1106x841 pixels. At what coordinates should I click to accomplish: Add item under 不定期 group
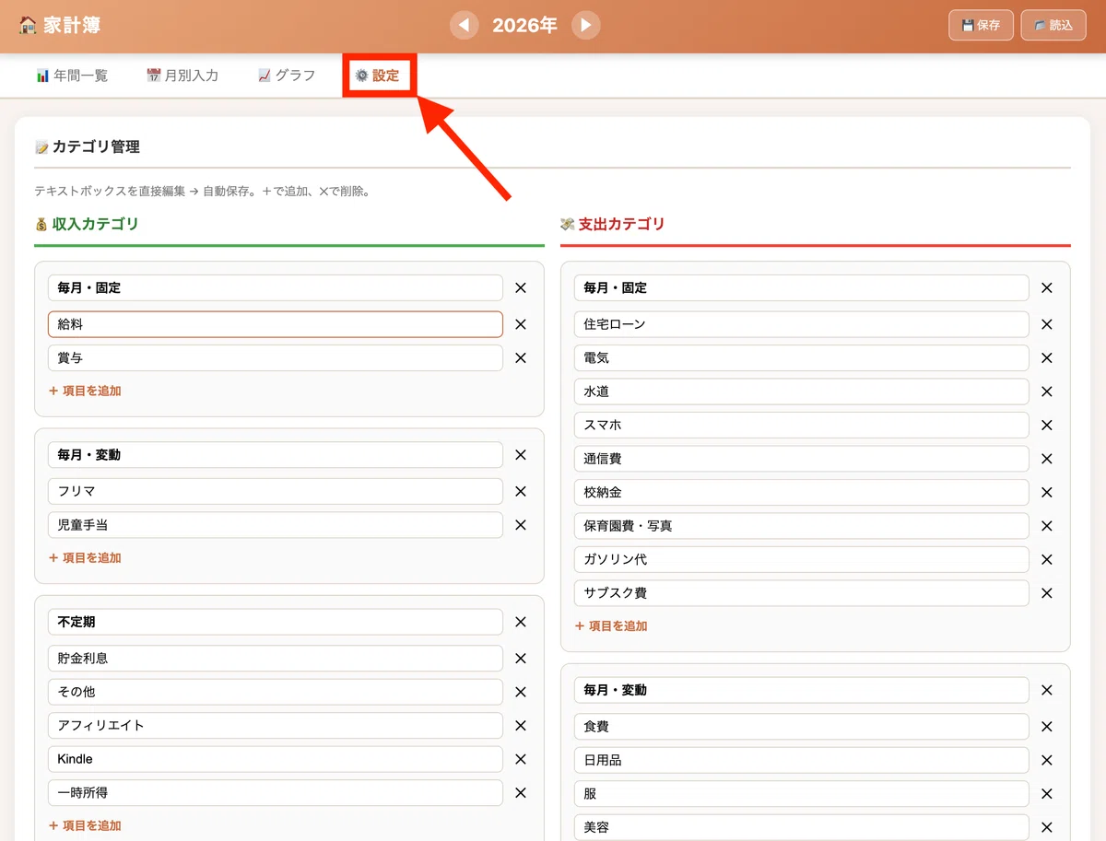point(85,825)
